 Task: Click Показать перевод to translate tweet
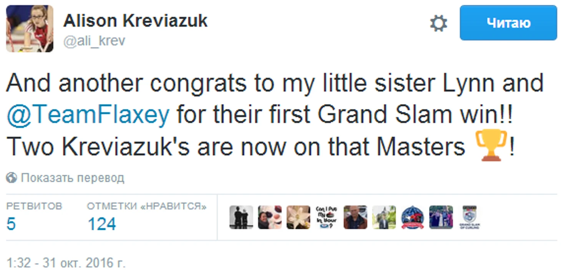72,178
